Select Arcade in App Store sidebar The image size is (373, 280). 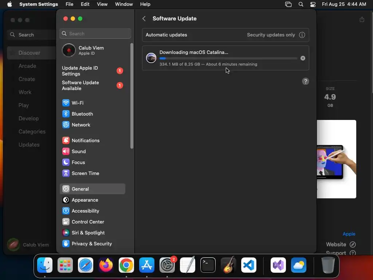(27, 66)
